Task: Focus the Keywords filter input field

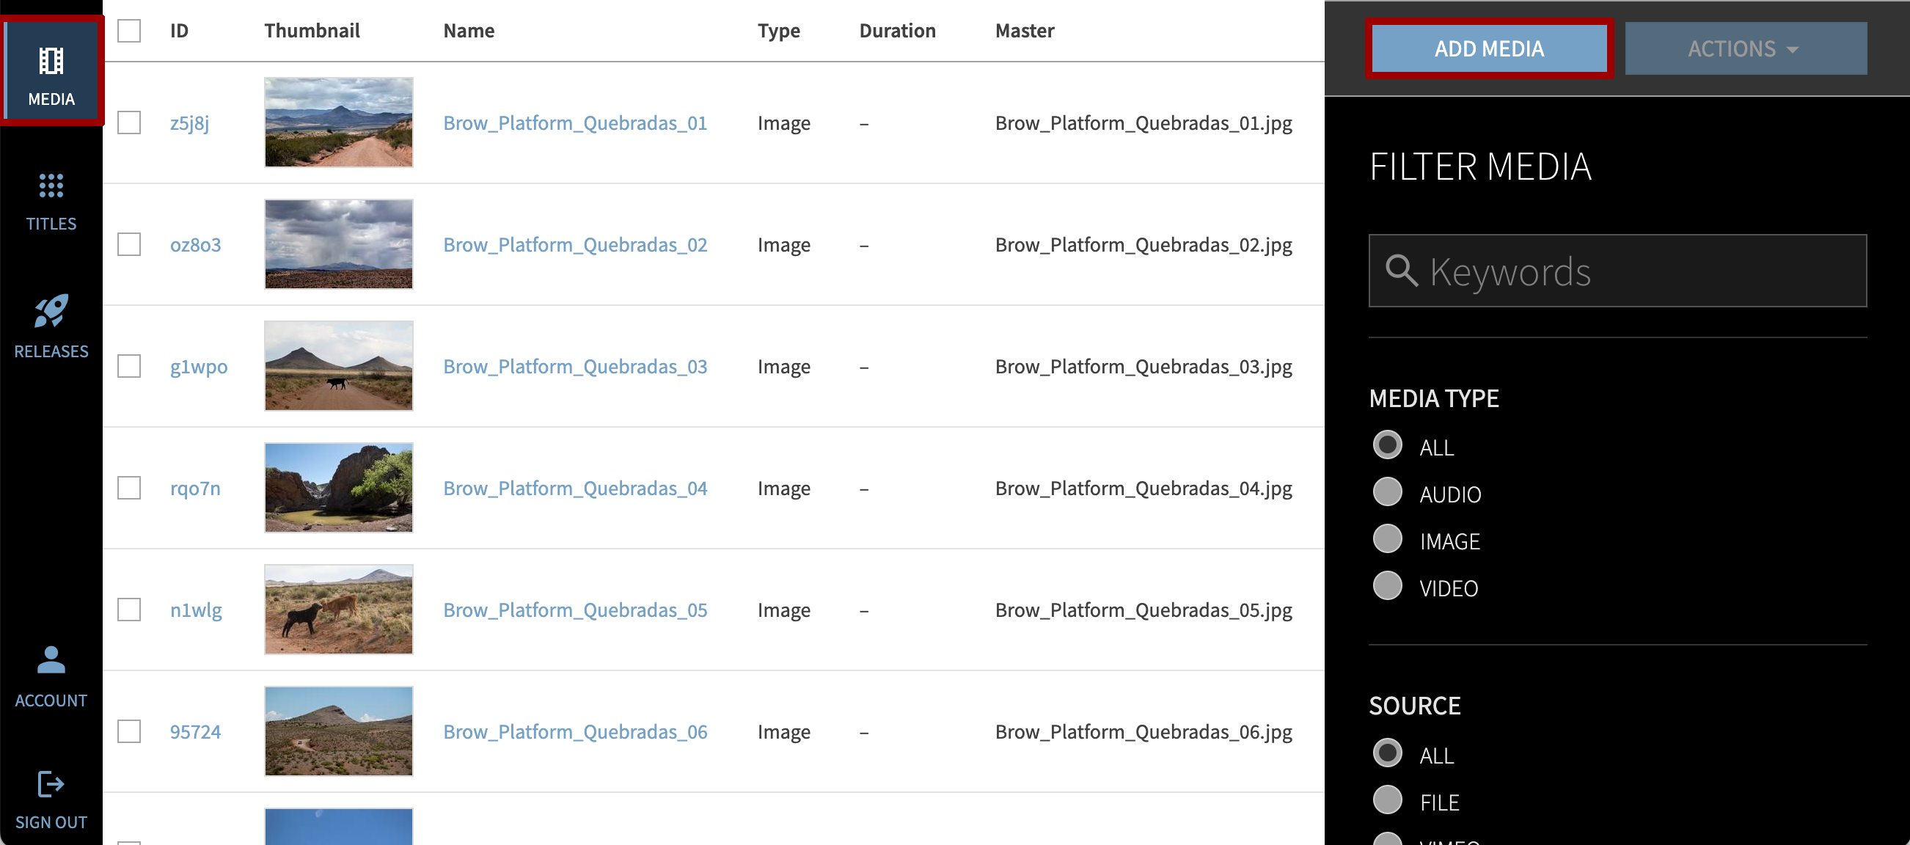Action: (x=1631, y=271)
